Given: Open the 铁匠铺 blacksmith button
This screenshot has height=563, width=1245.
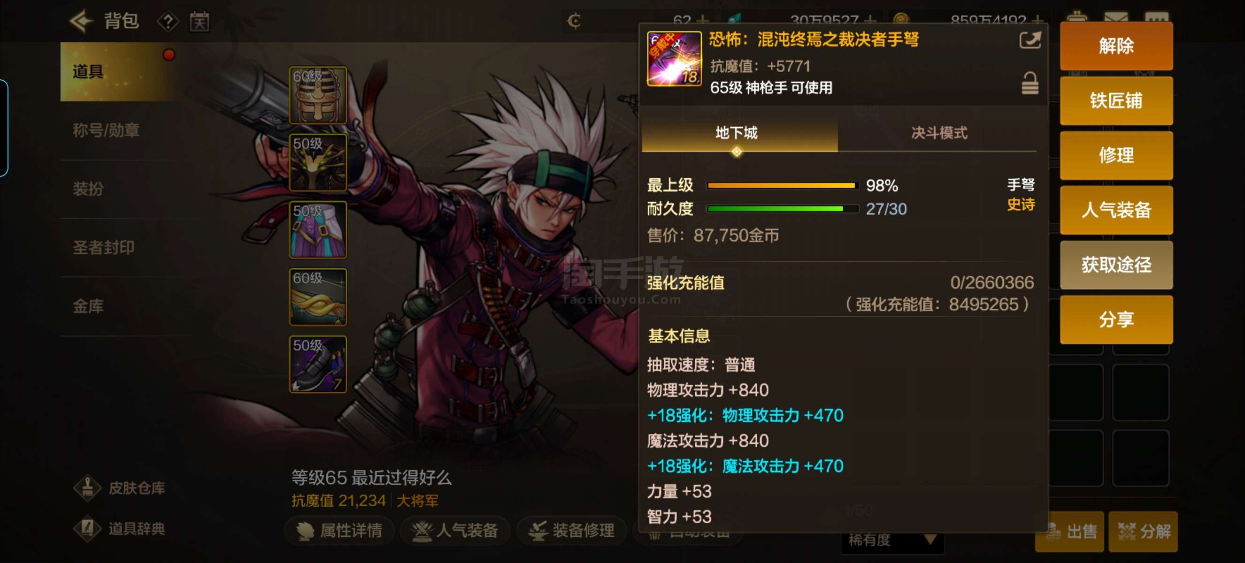Looking at the screenshot, I should click(x=1115, y=100).
